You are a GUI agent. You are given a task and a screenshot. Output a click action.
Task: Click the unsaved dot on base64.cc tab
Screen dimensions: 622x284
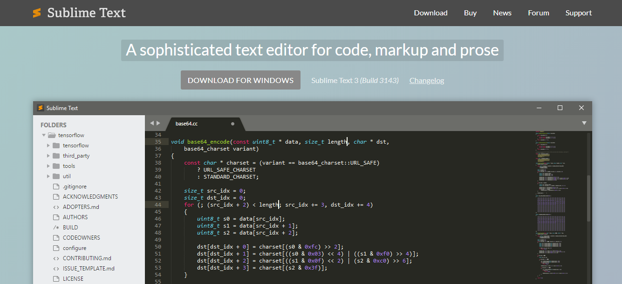[x=232, y=124]
